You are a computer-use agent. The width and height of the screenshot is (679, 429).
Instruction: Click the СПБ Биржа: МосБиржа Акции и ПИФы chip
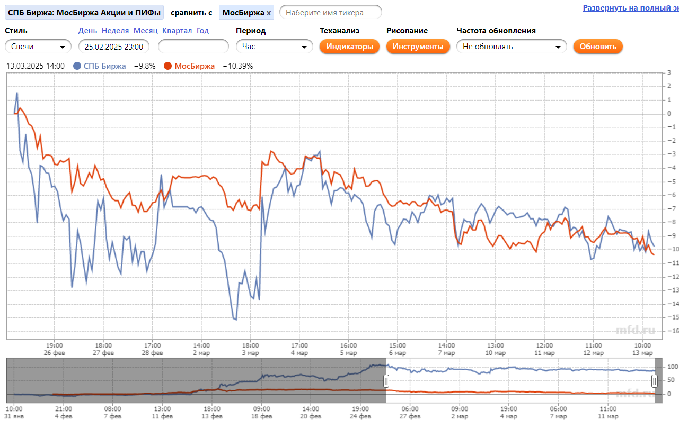point(84,12)
